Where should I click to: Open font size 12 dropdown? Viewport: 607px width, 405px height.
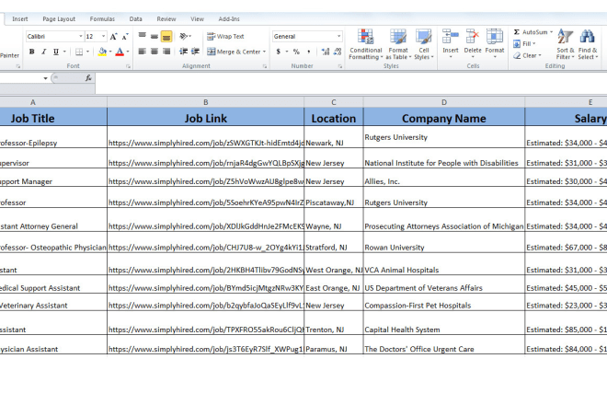[103, 37]
